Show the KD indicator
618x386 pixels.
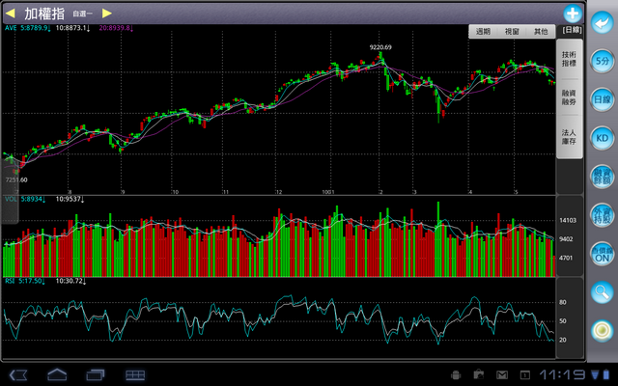[603, 138]
